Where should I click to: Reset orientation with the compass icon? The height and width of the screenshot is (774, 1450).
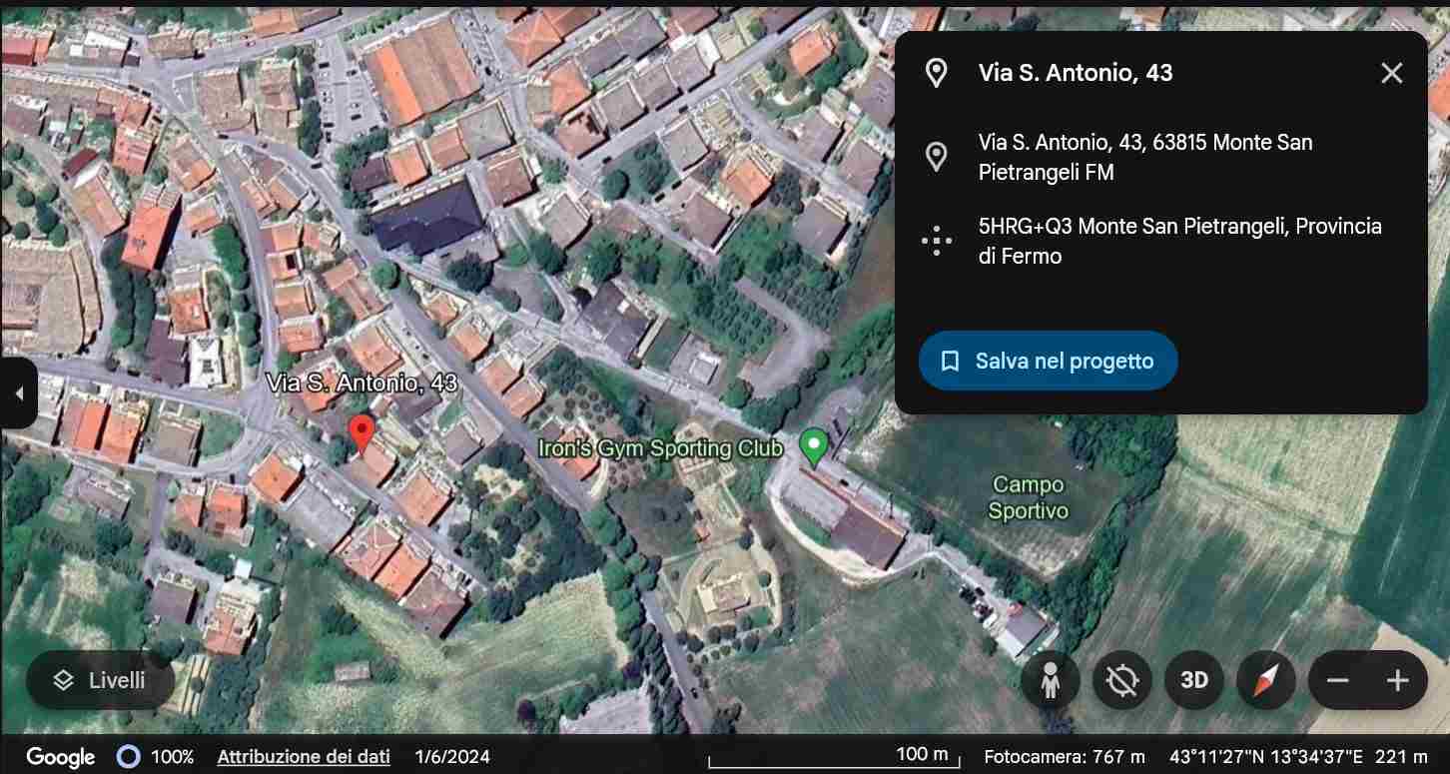[x=1265, y=681]
